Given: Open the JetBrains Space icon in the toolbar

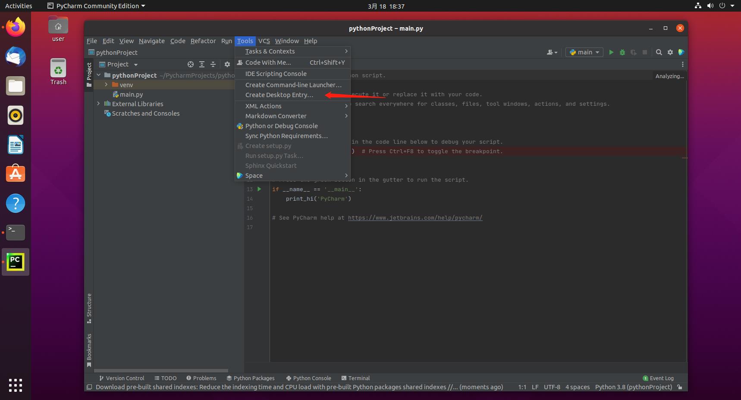Looking at the screenshot, I should coord(681,52).
